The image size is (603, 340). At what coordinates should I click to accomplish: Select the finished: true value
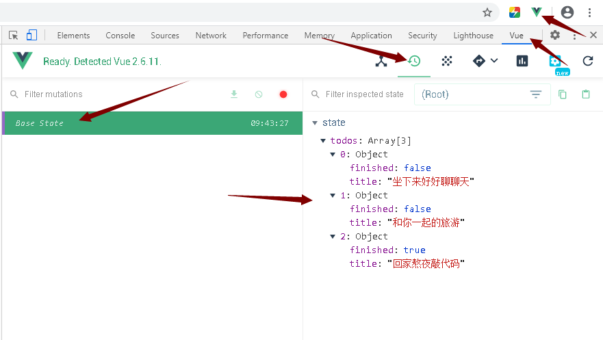point(414,250)
